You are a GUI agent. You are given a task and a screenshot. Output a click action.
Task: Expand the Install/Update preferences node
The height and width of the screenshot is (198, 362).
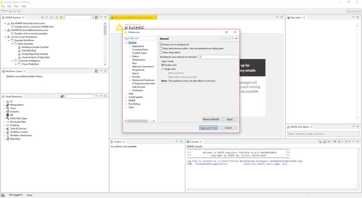coord(126,97)
